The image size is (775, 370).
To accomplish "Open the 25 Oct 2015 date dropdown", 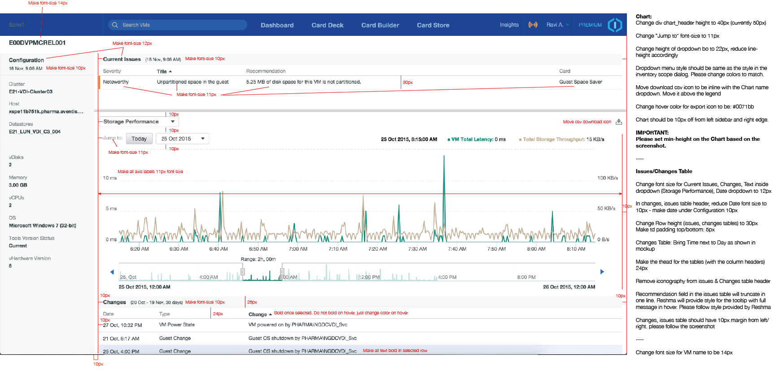I will point(182,139).
